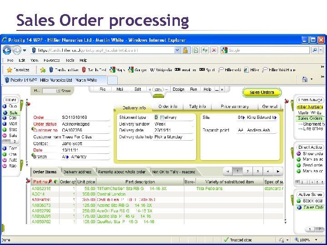Open the Home icon dropdown arrow
This screenshot has width=327, height=245.
pos(312,79)
